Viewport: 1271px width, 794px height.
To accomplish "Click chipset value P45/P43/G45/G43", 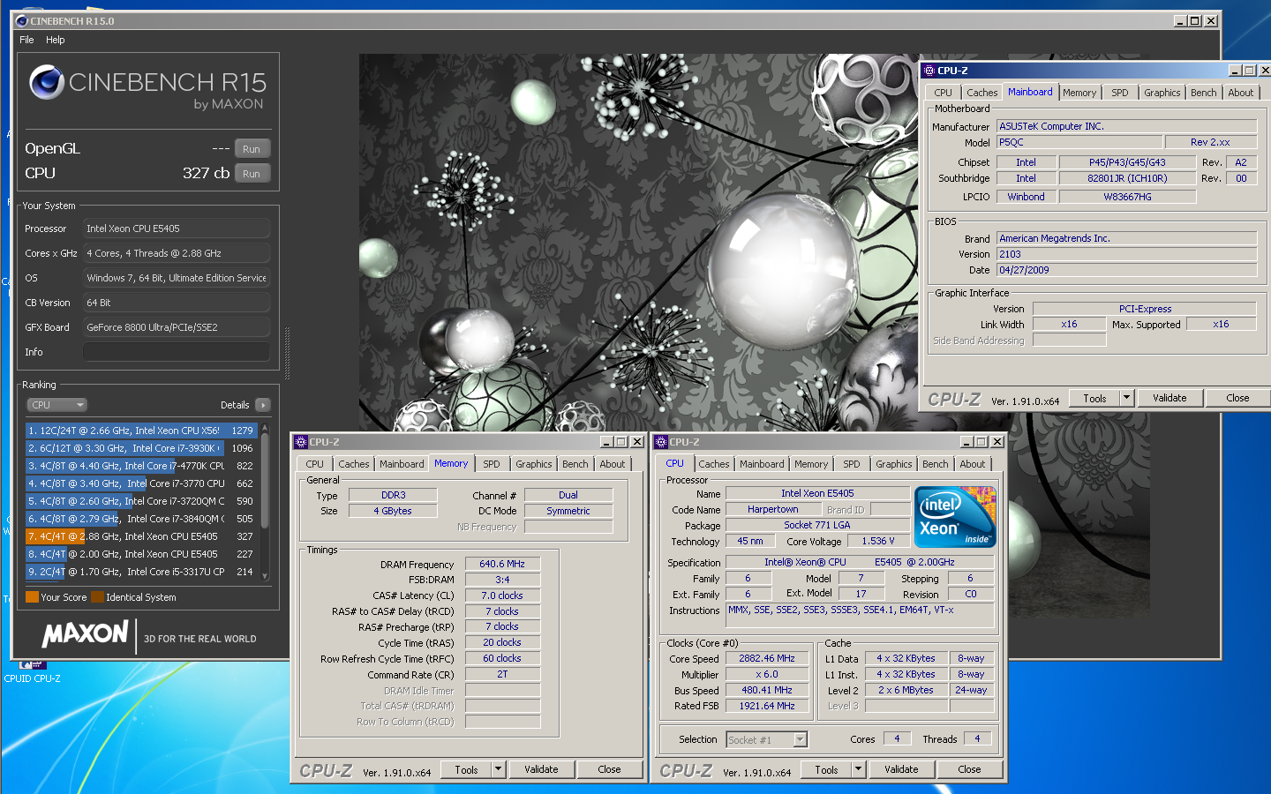I will point(1127,162).
